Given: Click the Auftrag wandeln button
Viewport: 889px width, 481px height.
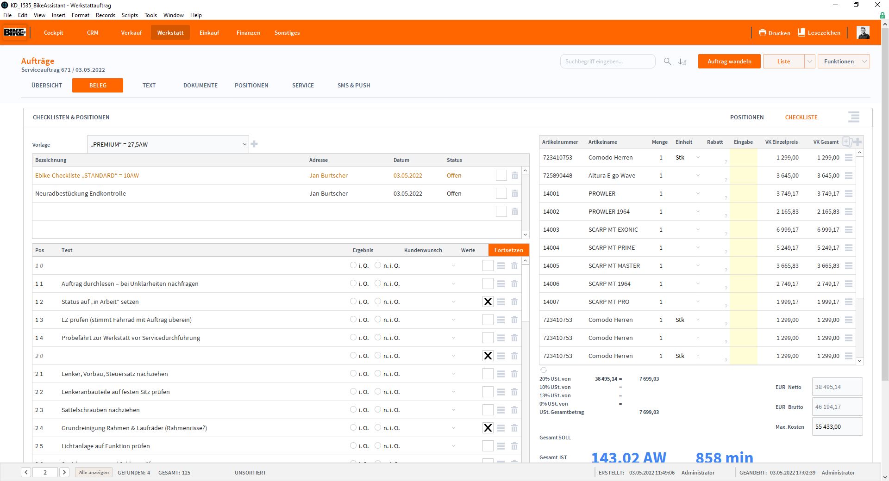Looking at the screenshot, I should 729,62.
